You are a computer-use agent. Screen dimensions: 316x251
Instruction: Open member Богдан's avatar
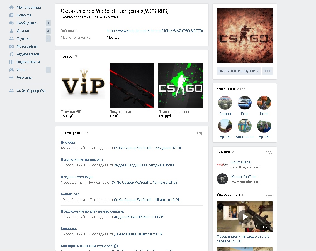click(x=225, y=103)
